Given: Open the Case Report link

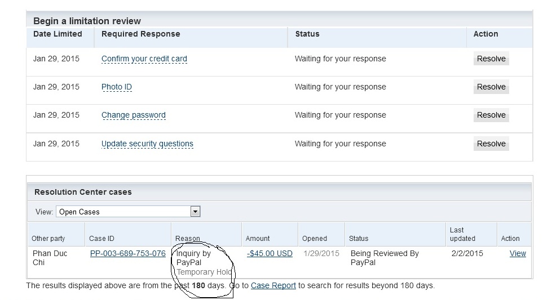Looking at the screenshot, I should 273,285.
